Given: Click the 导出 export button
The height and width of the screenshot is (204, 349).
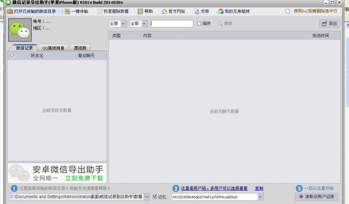Looking at the screenshot, I should [x=329, y=23].
